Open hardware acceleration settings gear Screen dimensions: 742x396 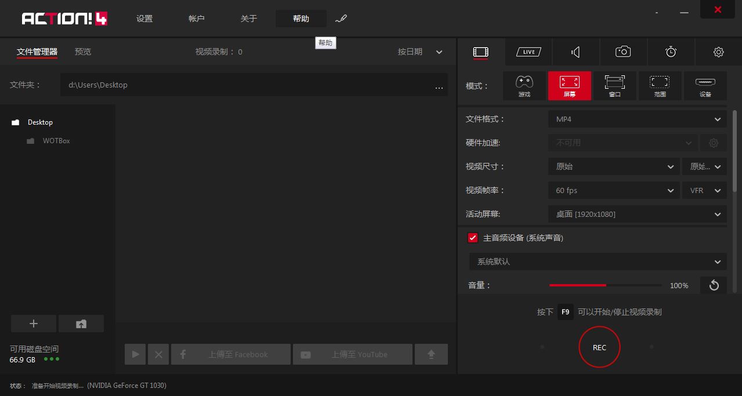tap(714, 143)
